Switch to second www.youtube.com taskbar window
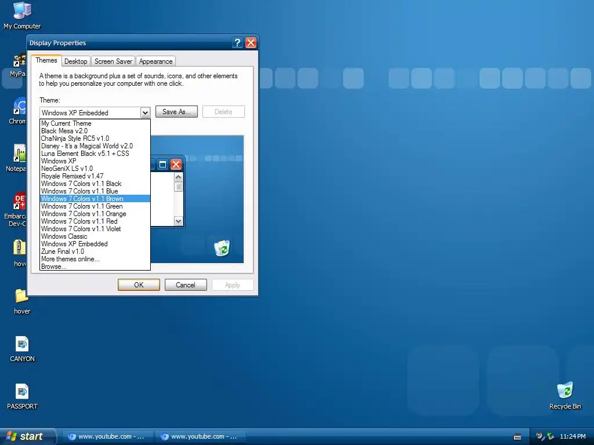594x445 pixels. 200,437
